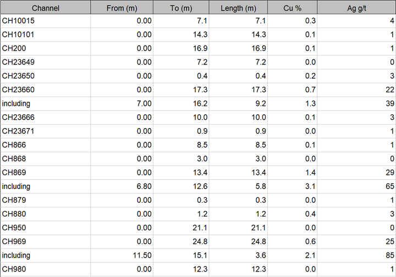Select the CH200 channel cell
The width and height of the screenshot is (396, 277).
45,48
